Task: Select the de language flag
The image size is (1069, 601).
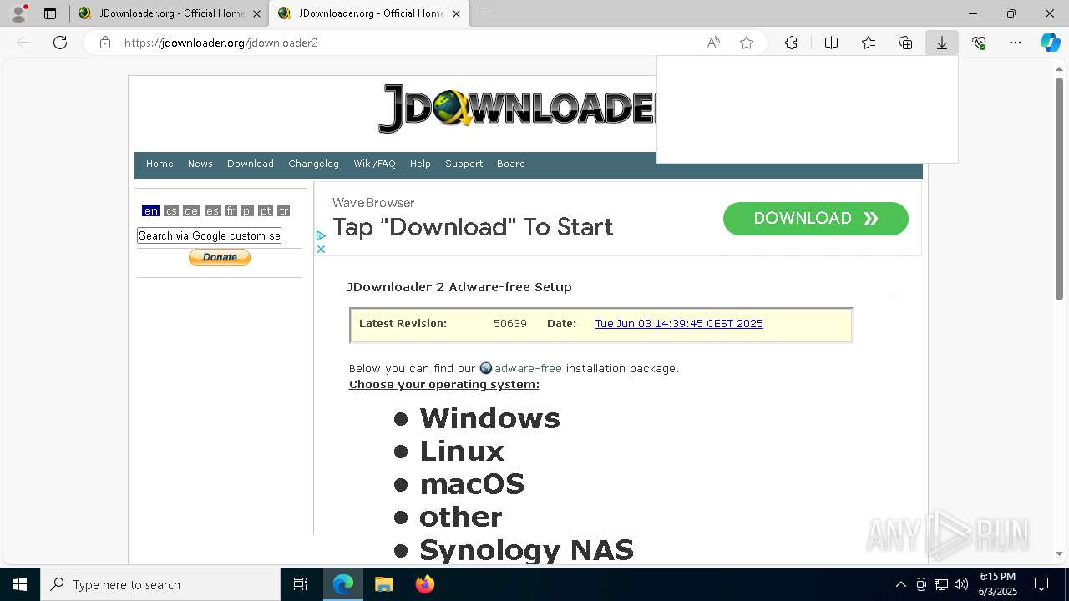Action: (x=191, y=210)
